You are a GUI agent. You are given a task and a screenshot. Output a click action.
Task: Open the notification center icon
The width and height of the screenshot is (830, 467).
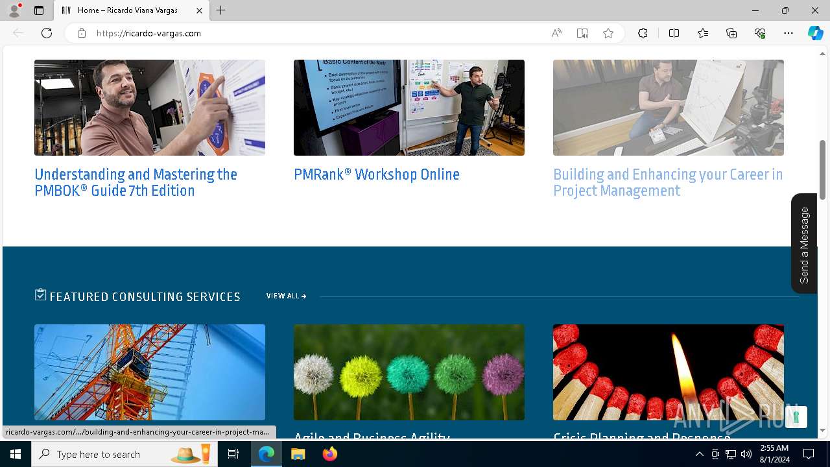(x=809, y=454)
